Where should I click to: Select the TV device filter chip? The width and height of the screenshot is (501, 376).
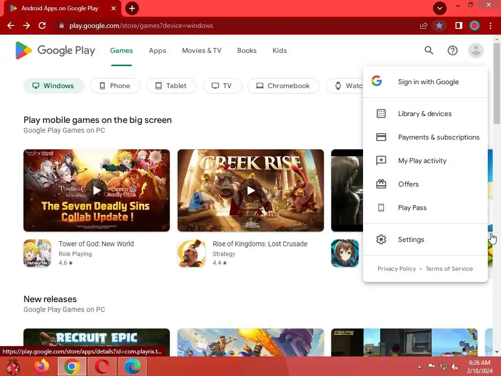pyautogui.click(x=223, y=86)
